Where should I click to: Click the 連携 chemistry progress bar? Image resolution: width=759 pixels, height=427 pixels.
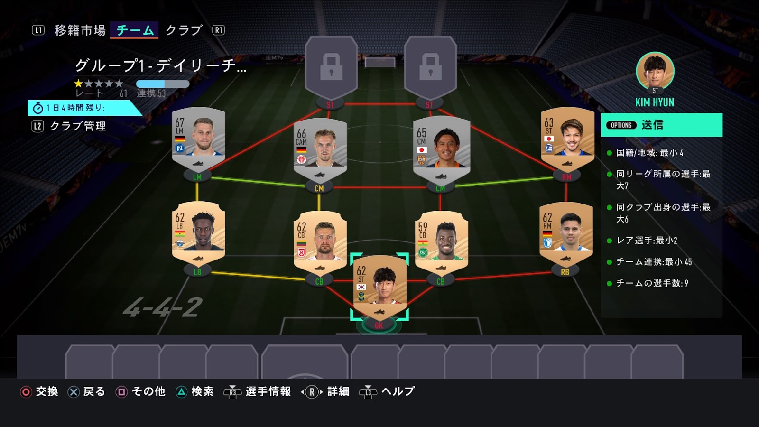pos(163,84)
